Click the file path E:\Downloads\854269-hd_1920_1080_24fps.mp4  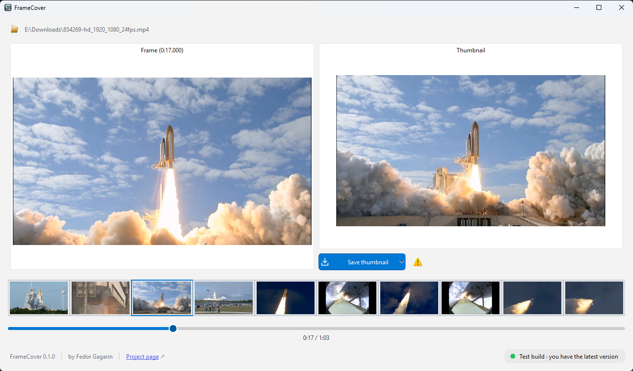(87, 30)
